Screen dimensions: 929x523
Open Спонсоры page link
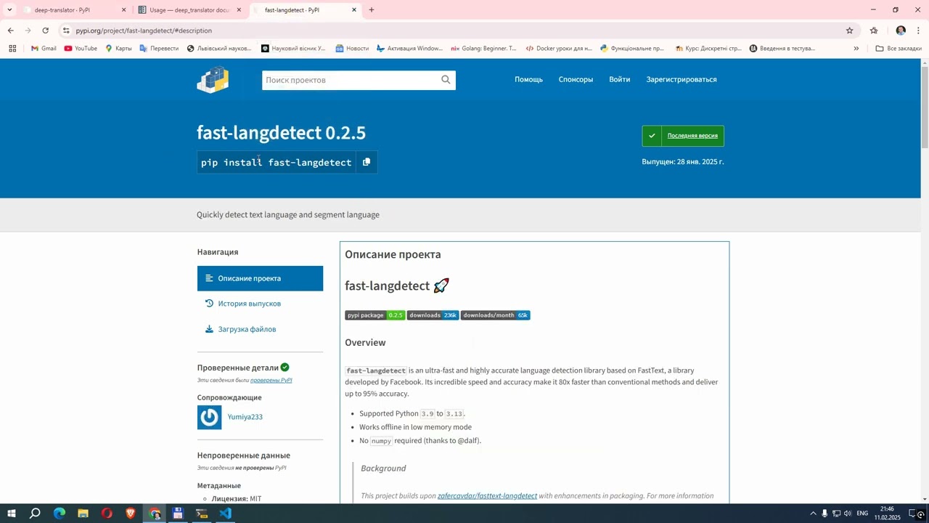click(x=576, y=80)
